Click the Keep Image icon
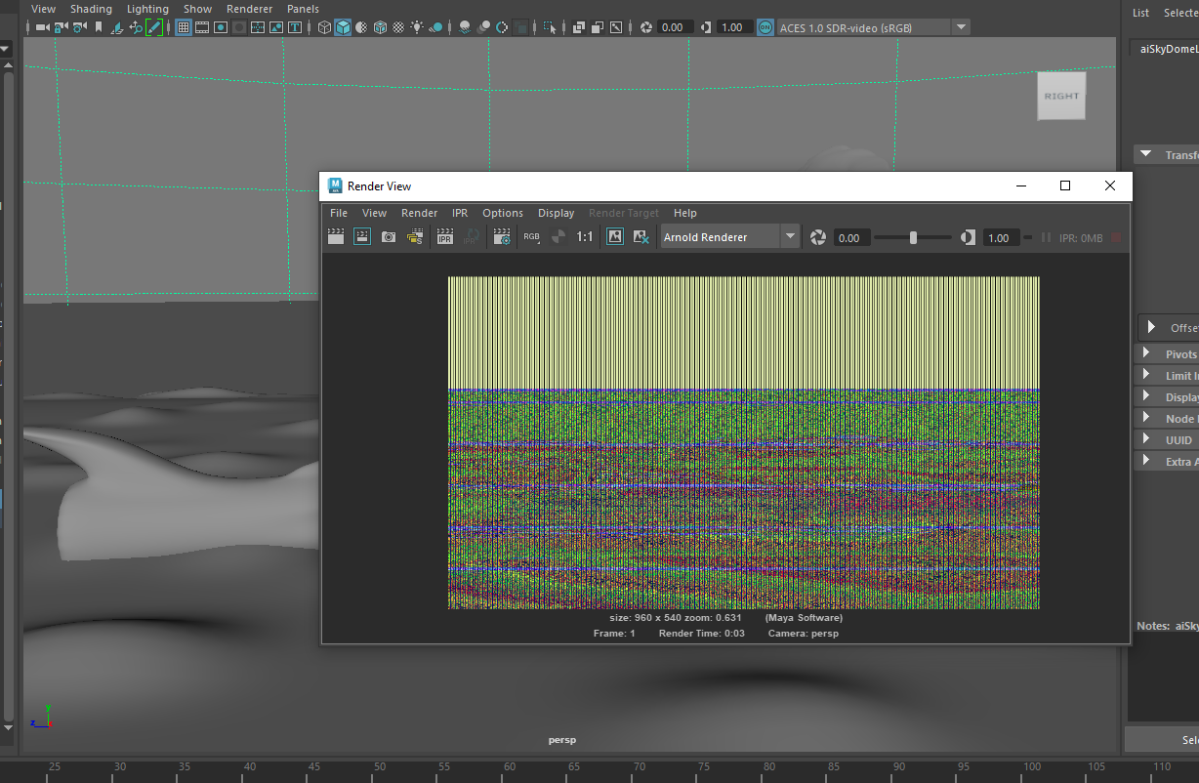Image resolution: width=1199 pixels, height=783 pixels. 615,237
